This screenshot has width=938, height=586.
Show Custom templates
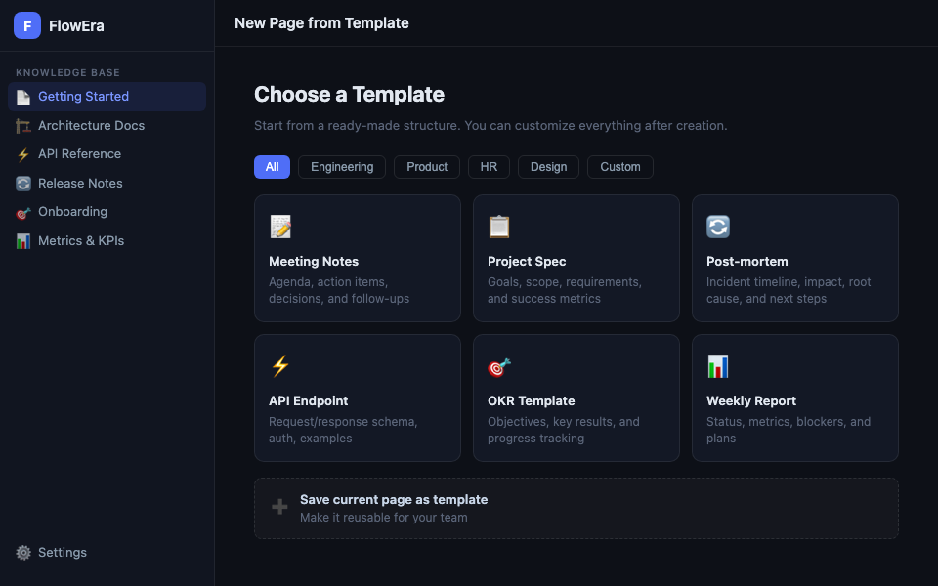point(620,167)
